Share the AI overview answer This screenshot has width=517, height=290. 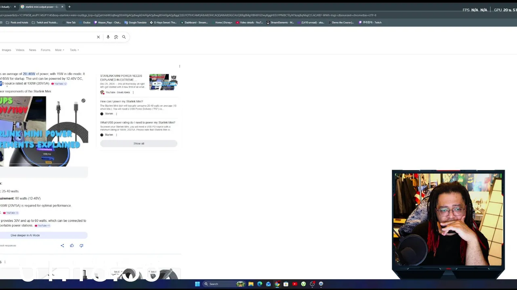62,246
